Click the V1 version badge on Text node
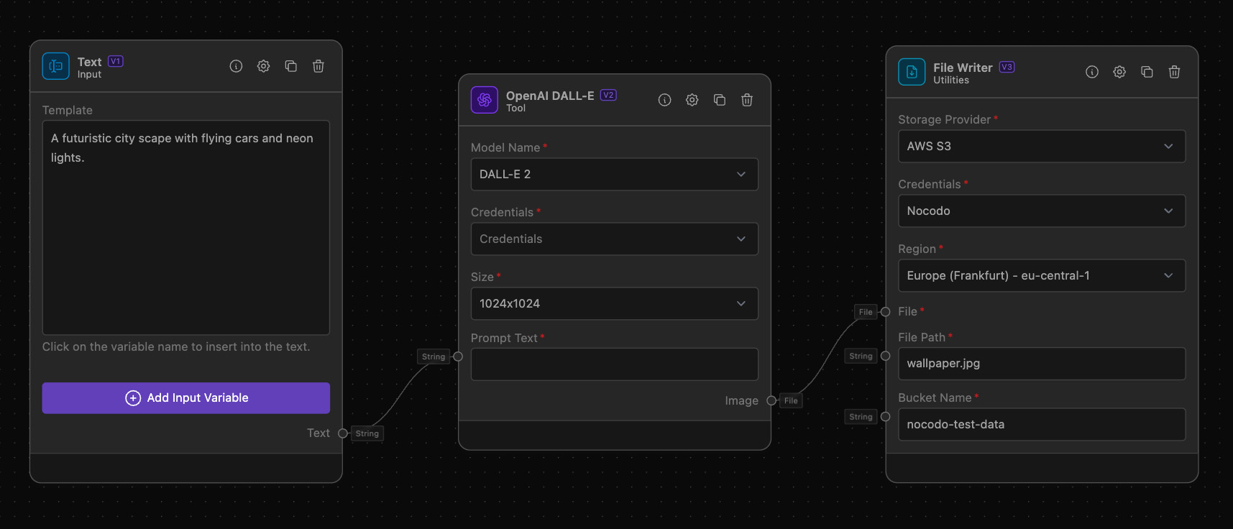Screen dimensions: 1233x529 tap(116, 61)
